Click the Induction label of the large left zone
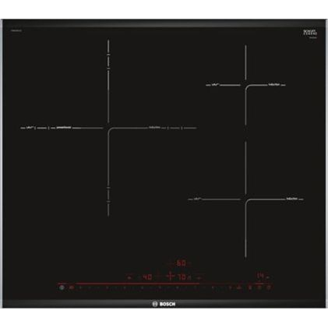 (x=154, y=128)
